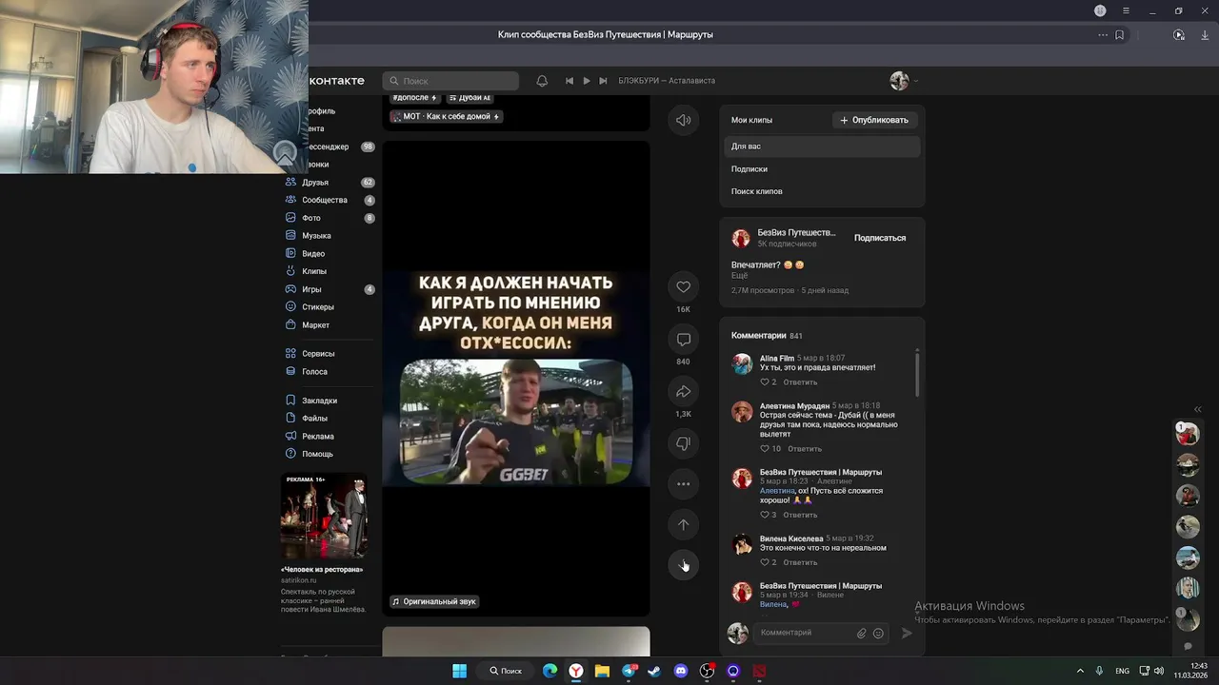Viewport: 1219px width, 685px height.
Task: Open Мои клипы
Action: [x=751, y=120]
